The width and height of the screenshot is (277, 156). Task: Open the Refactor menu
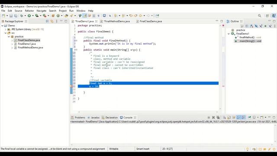pos(29,11)
